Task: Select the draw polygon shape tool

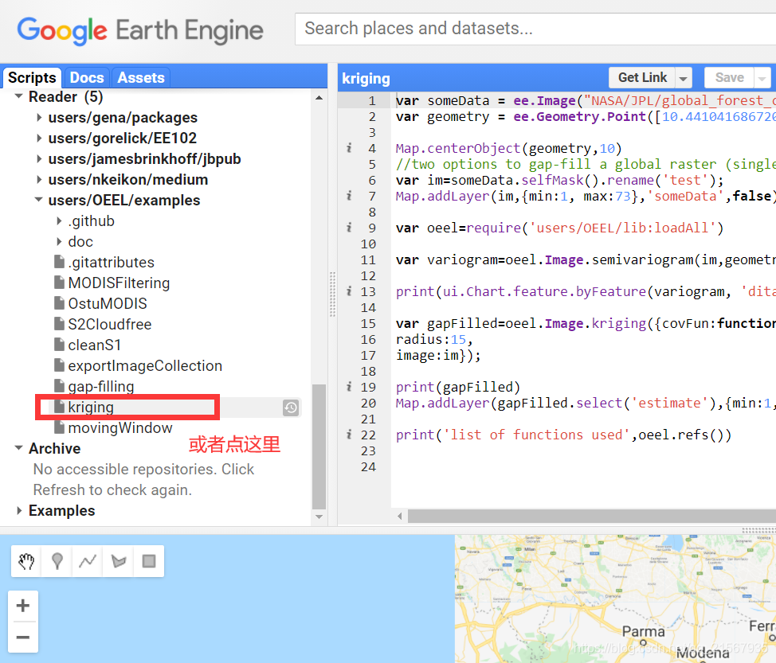Action: coord(118,561)
